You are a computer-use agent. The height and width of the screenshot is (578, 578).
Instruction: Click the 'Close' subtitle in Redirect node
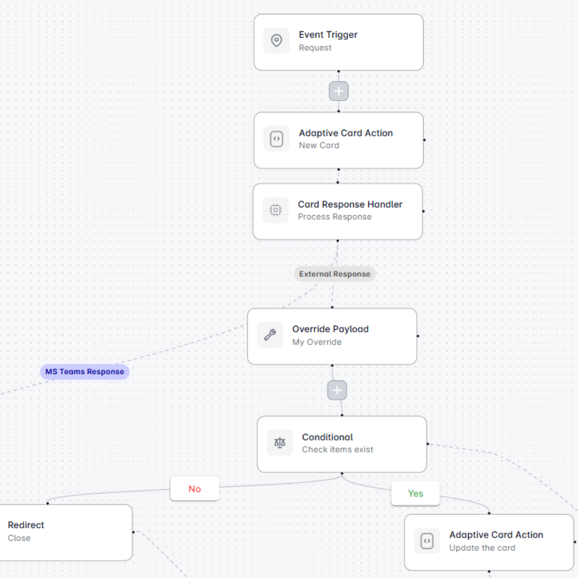coord(19,538)
